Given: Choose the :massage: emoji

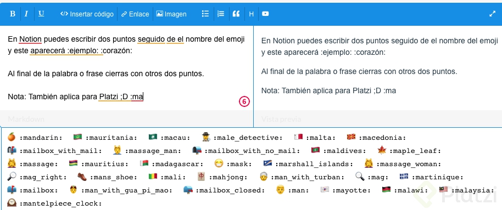Looking at the screenshot, I should 32,164.
